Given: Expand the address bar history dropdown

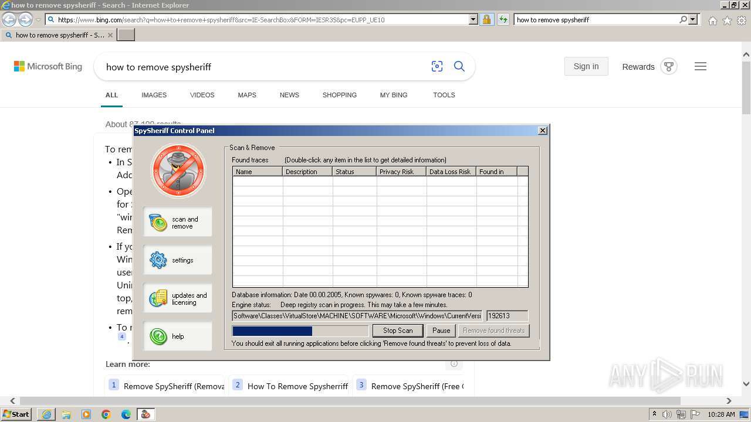Looking at the screenshot, I should (x=473, y=19).
